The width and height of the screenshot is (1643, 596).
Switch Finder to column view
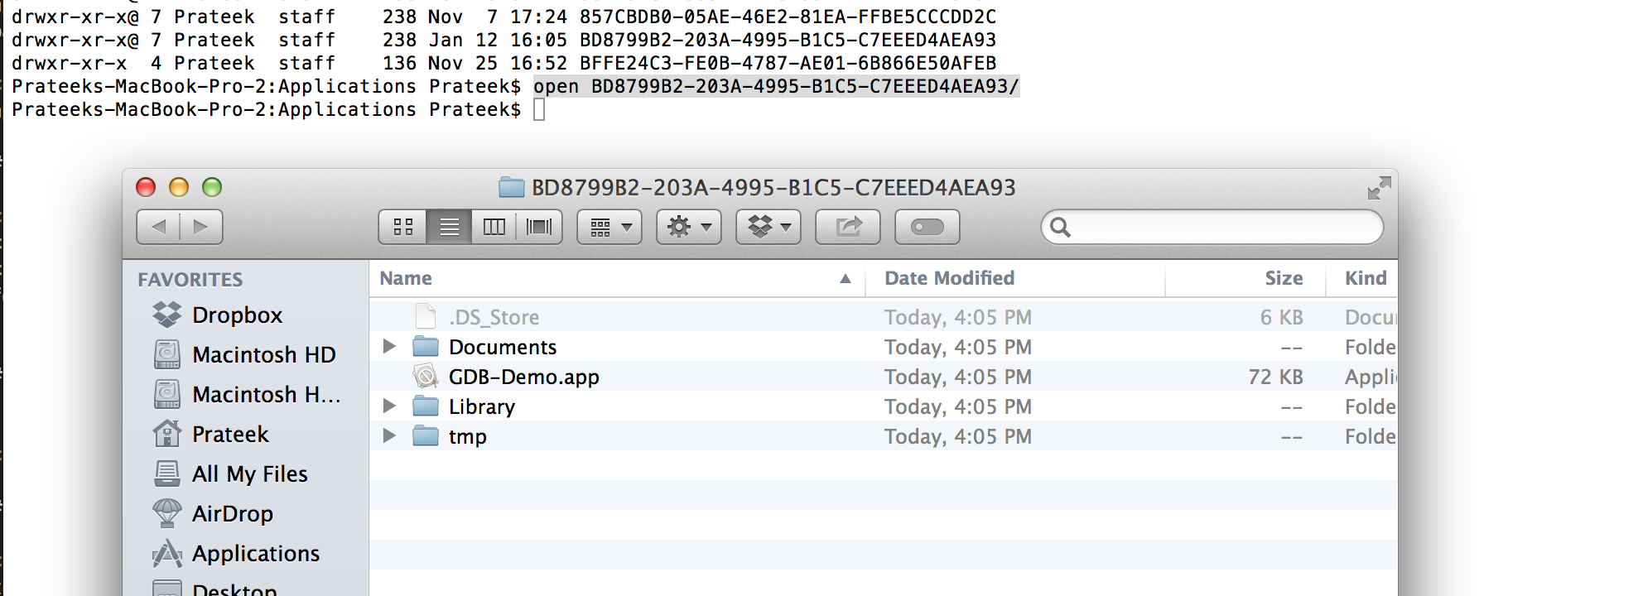pos(494,227)
